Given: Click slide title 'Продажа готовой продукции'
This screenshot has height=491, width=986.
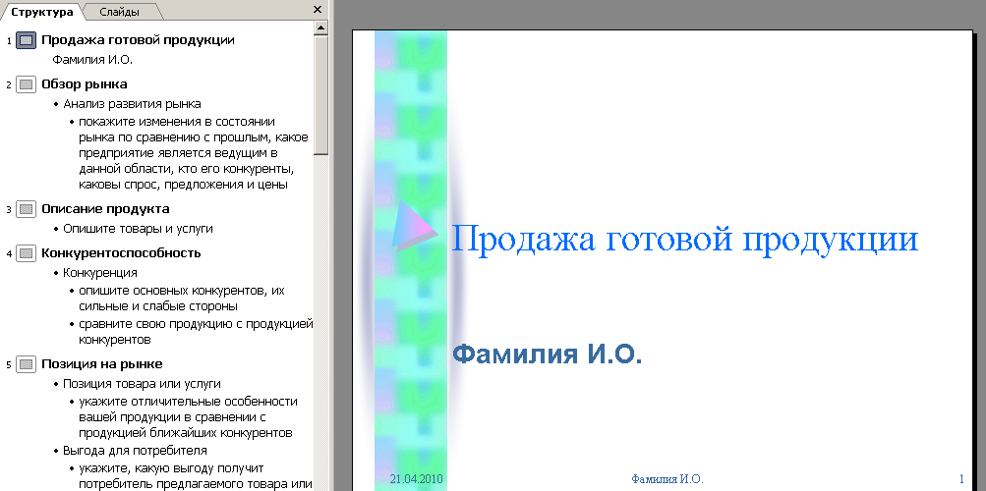Looking at the screenshot, I should click(x=684, y=240).
